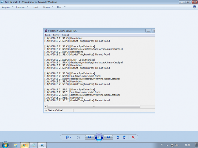This screenshot has width=198, height=148.
Task: Click the show desktop button
Action: 196,145
